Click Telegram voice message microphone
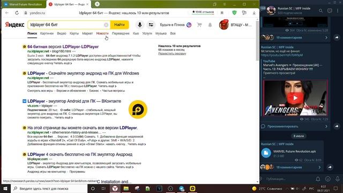The width and height of the screenshot is (343, 193). point(338,179)
